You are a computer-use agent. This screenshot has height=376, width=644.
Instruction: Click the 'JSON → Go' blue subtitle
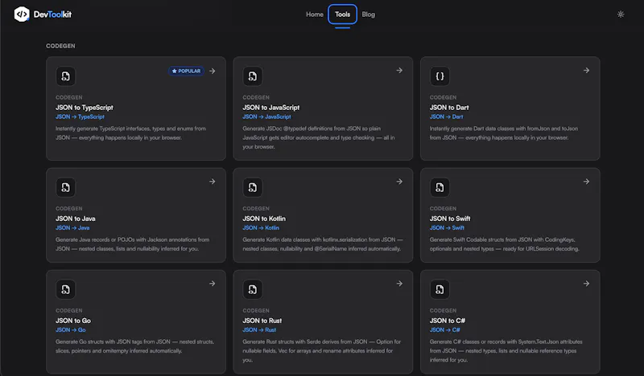[x=71, y=330]
